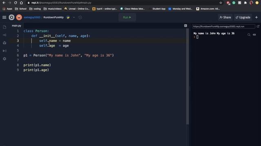
Task: Reload the page with the refresh icon
Action: pos(15,3)
